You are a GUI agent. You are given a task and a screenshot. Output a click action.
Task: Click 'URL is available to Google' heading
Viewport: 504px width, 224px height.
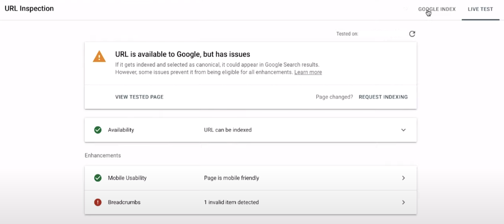pos(182,54)
